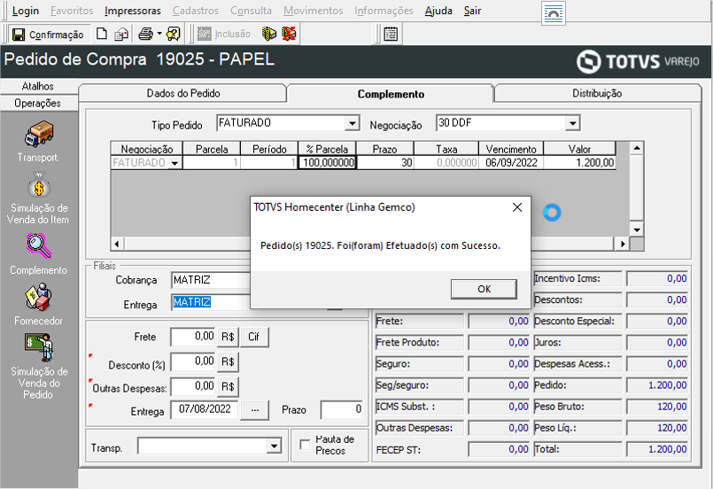
Task: Click the grid right scroll arrow
Action: click(x=623, y=244)
